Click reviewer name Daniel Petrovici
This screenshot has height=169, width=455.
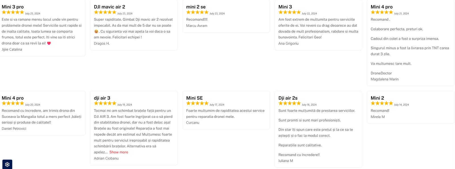[x=14, y=129]
